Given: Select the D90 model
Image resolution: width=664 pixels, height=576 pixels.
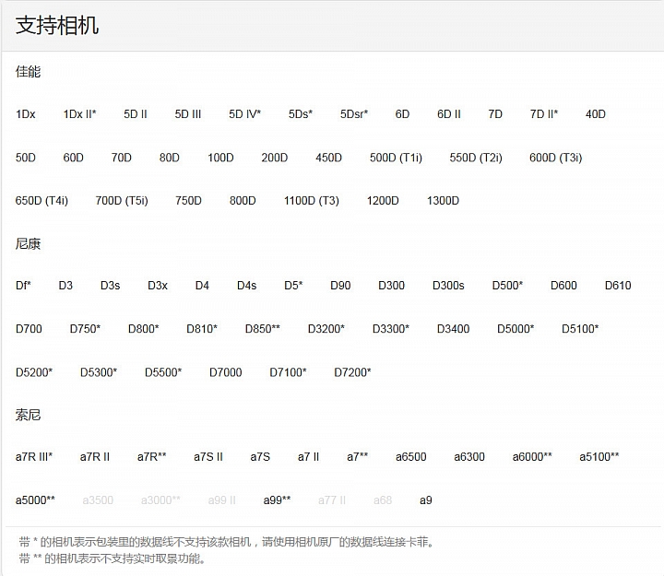Looking at the screenshot, I should [340, 286].
